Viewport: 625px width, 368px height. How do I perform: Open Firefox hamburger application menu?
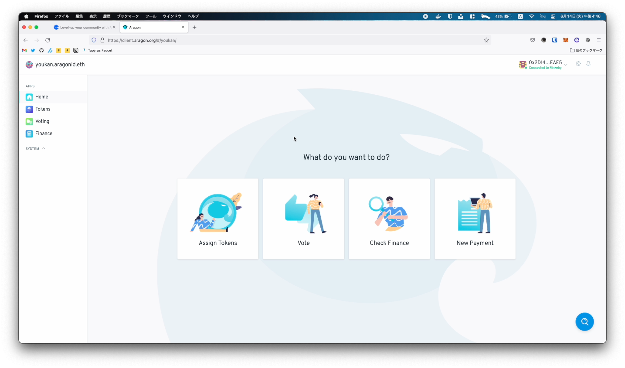click(x=599, y=40)
